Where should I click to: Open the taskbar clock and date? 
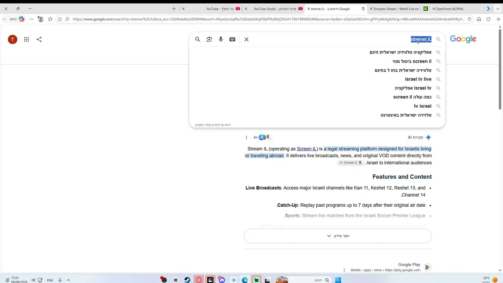(19, 280)
